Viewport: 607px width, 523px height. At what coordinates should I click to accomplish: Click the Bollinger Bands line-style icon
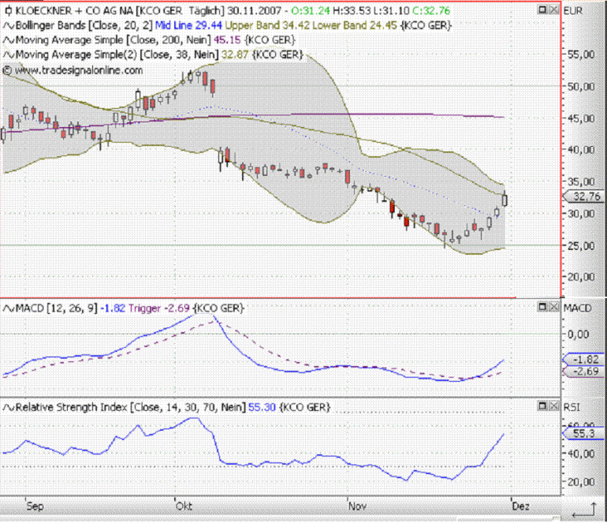9,25
